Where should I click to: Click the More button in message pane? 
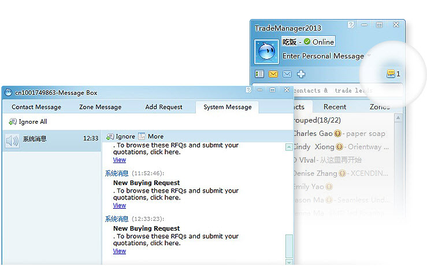point(150,136)
